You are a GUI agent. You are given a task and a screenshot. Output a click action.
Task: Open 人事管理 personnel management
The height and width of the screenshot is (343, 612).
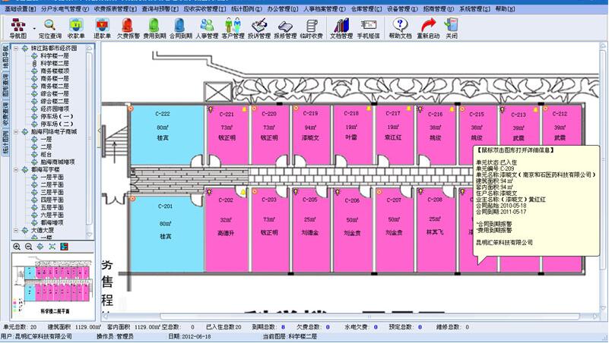coord(207,28)
